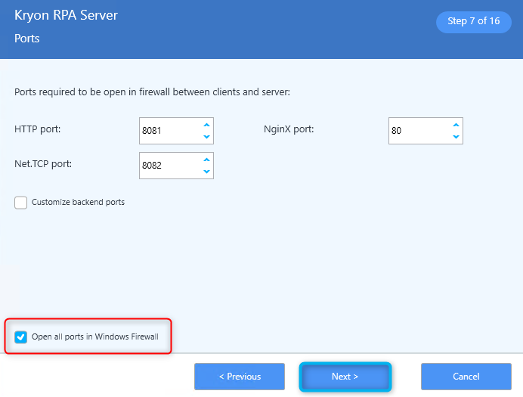Select the NginX port field showing 80
523x397 pixels.
[x=417, y=131]
